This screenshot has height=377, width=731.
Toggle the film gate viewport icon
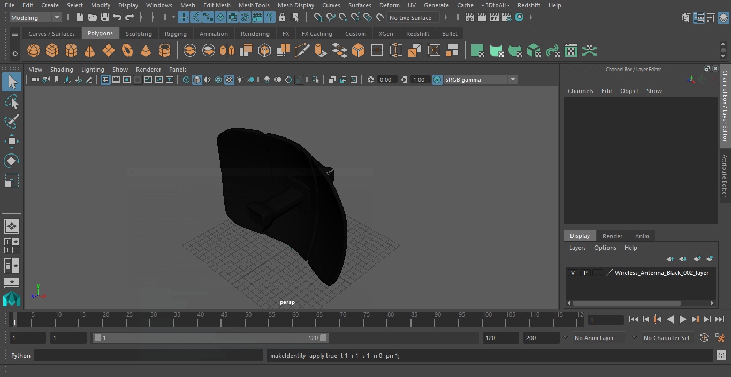tap(116, 80)
